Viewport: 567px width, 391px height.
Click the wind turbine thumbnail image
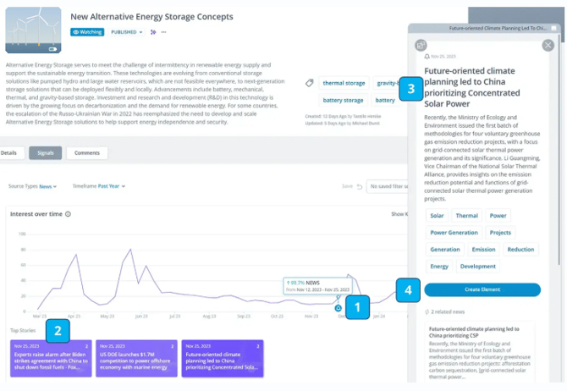click(x=33, y=30)
